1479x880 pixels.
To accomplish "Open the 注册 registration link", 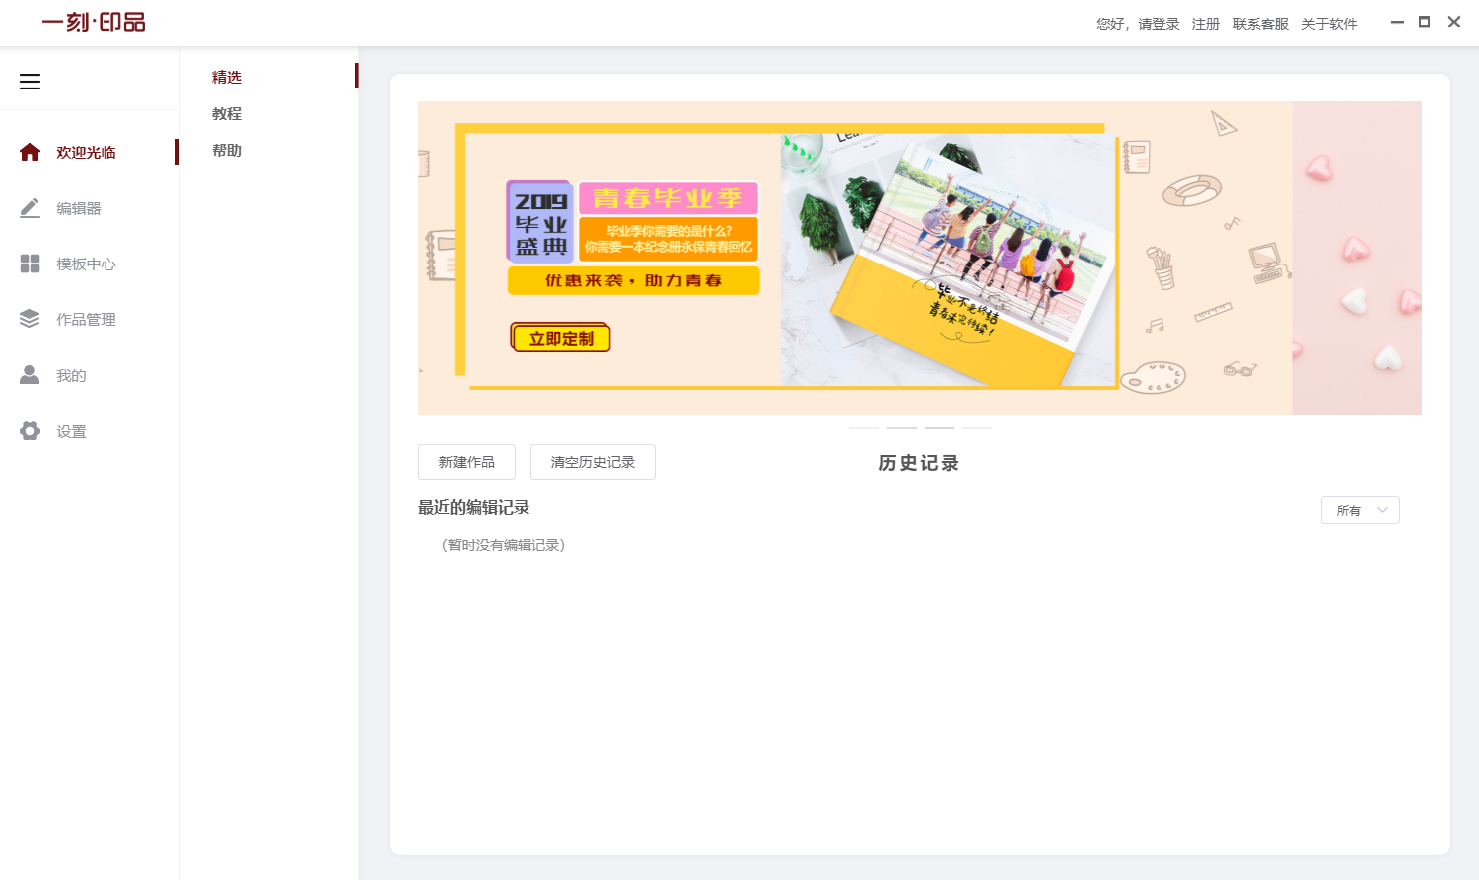I will tap(1205, 23).
